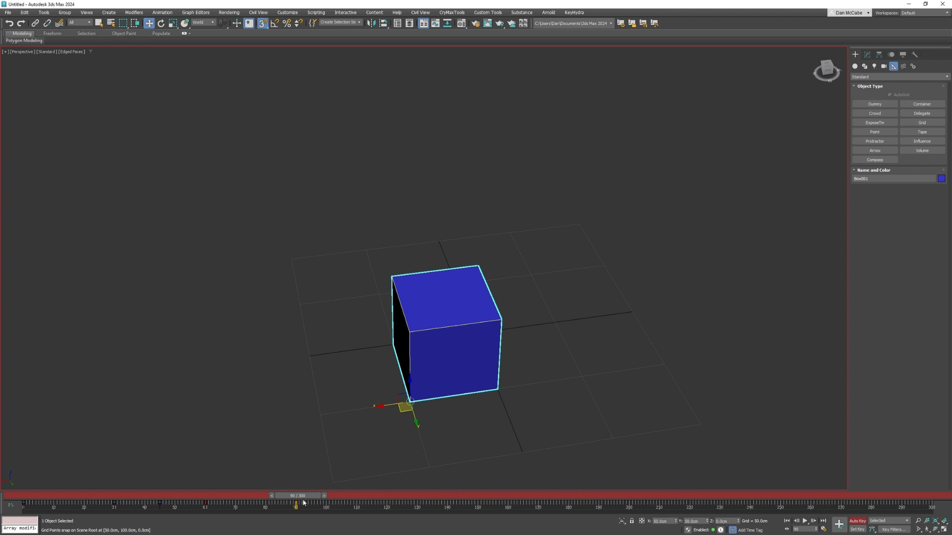The width and height of the screenshot is (952, 535).
Task: Activate the Select and Move tool
Action: (x=149, y=23)
